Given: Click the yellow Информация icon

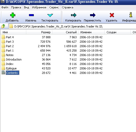Looking at the screenshot, I should coord(131,15).
